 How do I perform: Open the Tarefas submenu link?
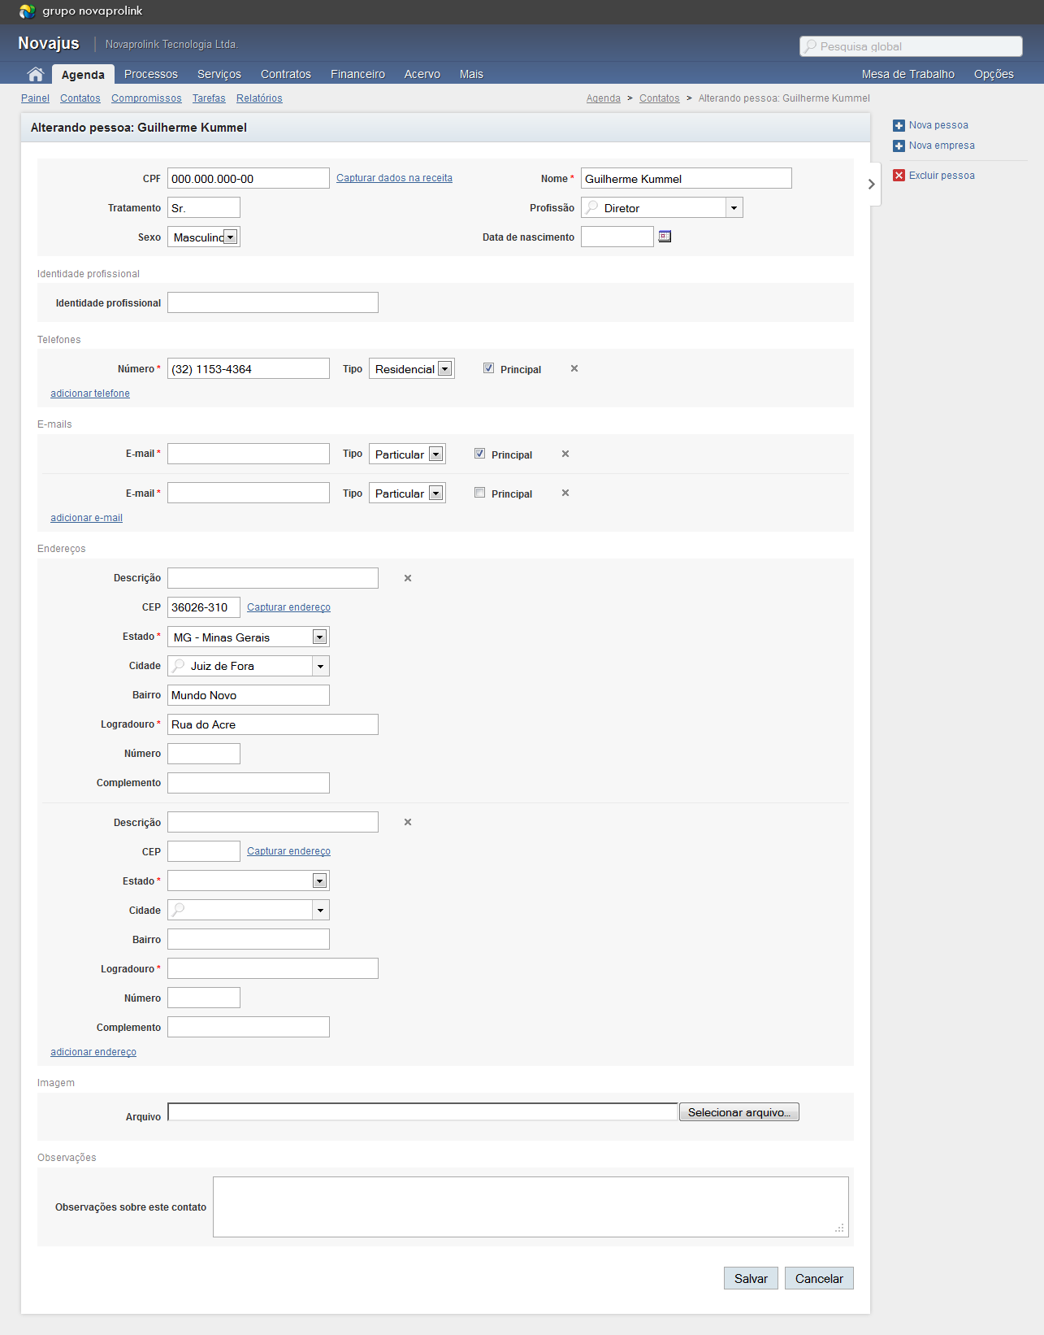pos(209,98)
